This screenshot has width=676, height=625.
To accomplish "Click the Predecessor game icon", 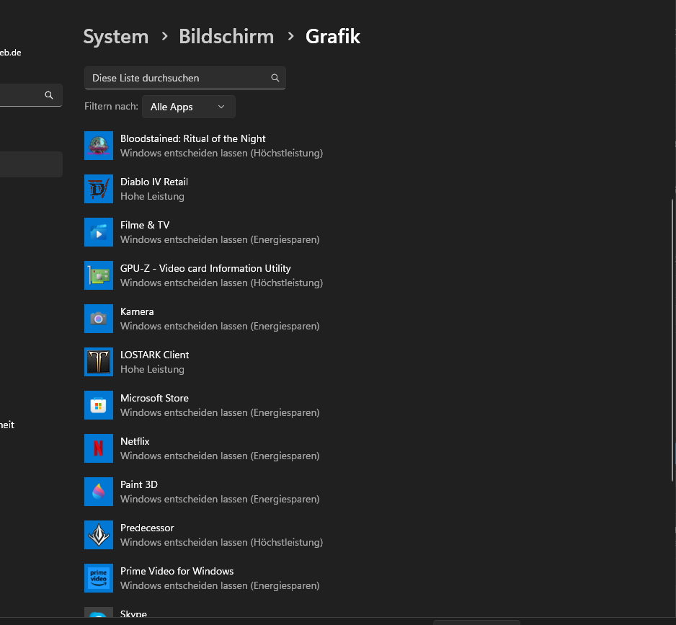I will click(99, 535).
